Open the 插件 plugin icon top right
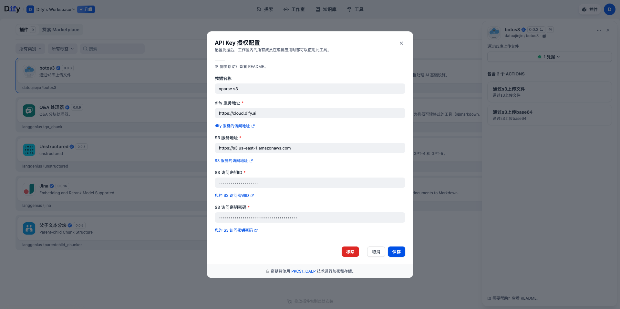The image size is (620, 309). 584,9
